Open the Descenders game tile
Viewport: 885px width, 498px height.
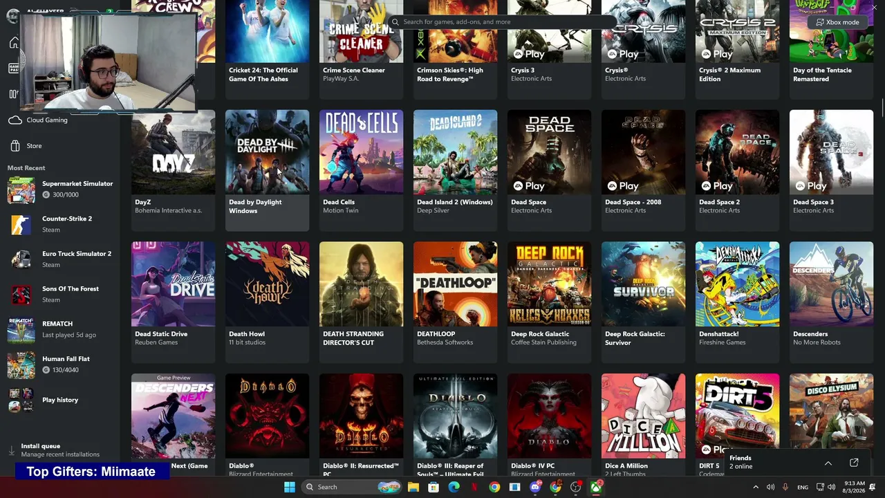tap(831, 302)
